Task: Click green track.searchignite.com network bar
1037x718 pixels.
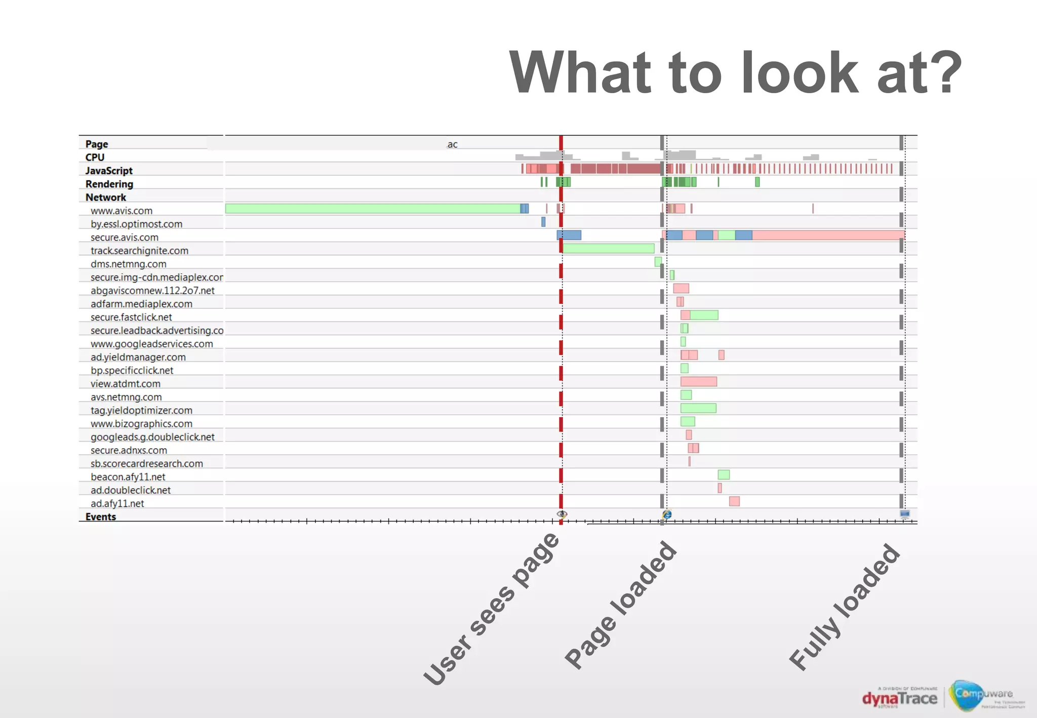Action: point(608,248)
